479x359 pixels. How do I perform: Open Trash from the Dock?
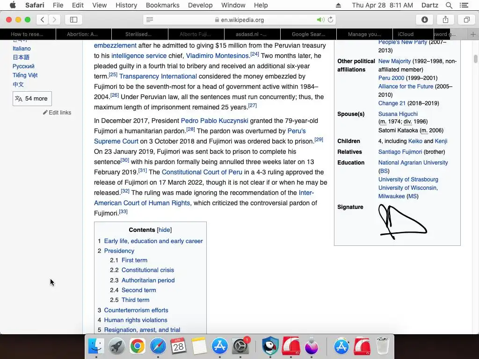(382, 346)
